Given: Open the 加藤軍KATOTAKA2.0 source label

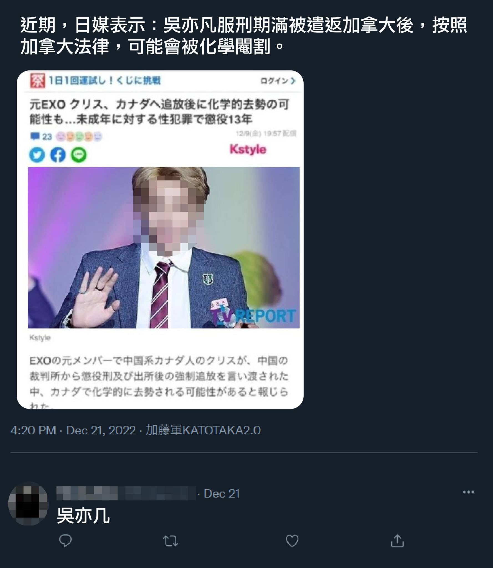Looking at the screenshot, I should pyautogui.click(x=203, y=430).
